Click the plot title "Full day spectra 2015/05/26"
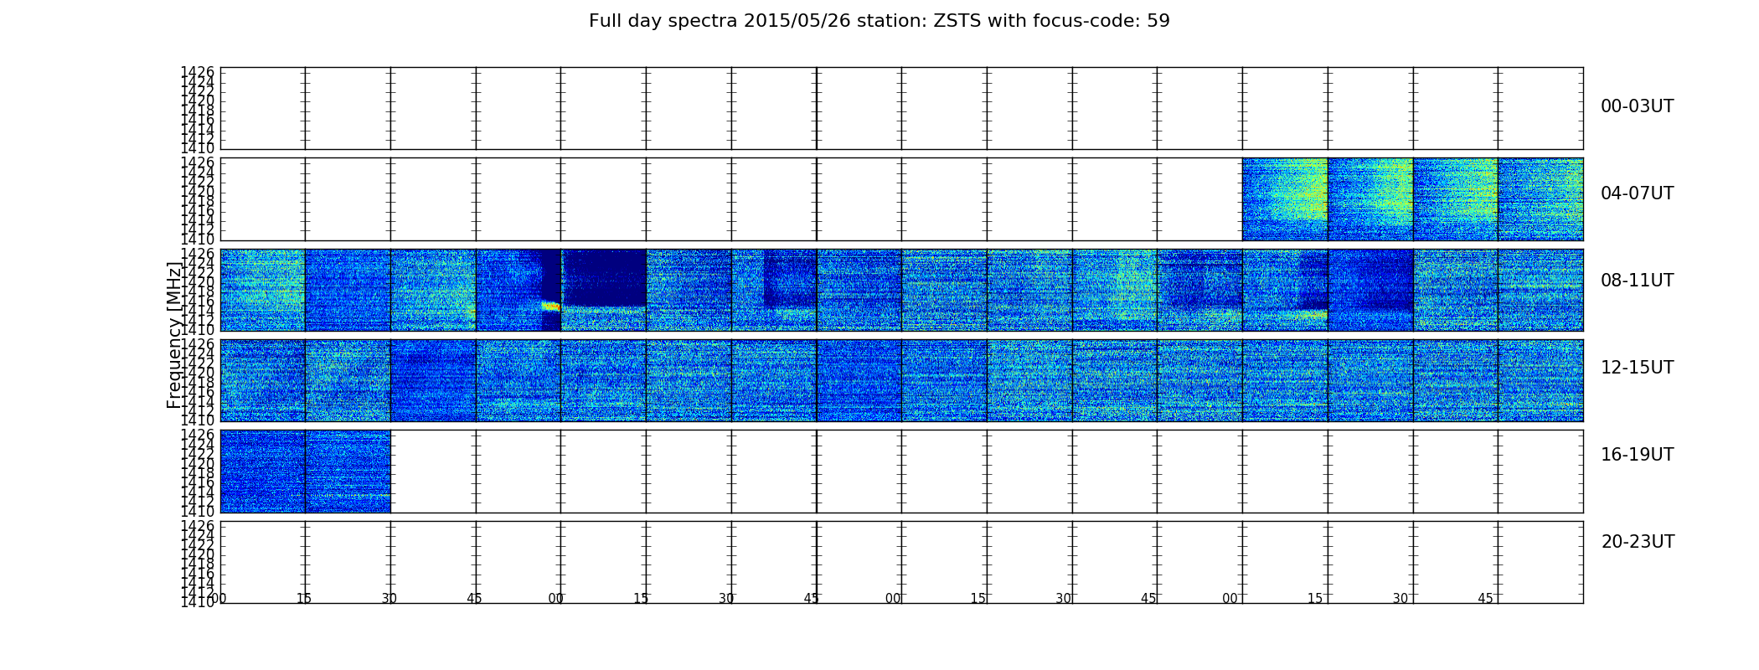1759x670 pixels. tap(879, 21)
